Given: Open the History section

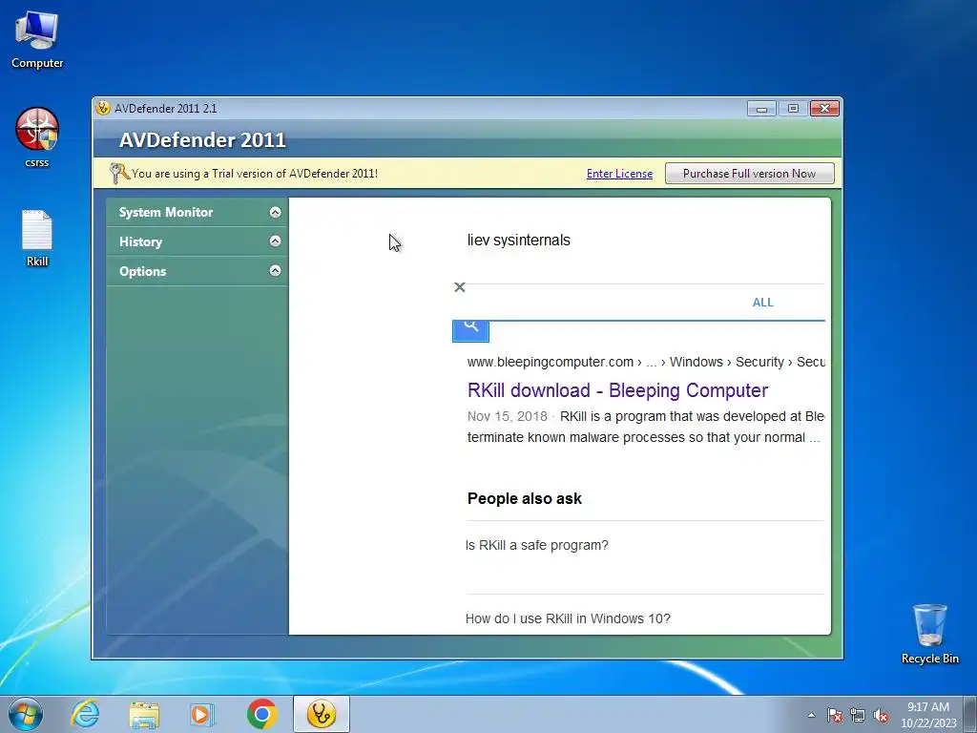Looking at the screenshot, I should [x=197, y=241].
